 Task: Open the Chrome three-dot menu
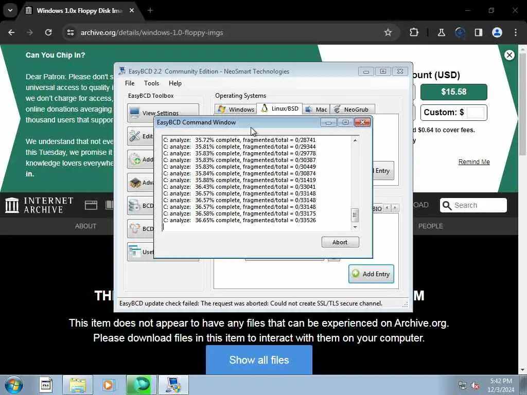[516, 32]
